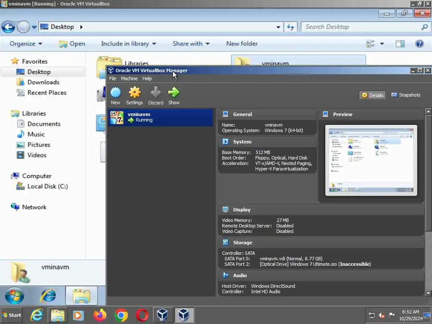Open guest Internet Explorer taskbar icon

pos(48,296)
